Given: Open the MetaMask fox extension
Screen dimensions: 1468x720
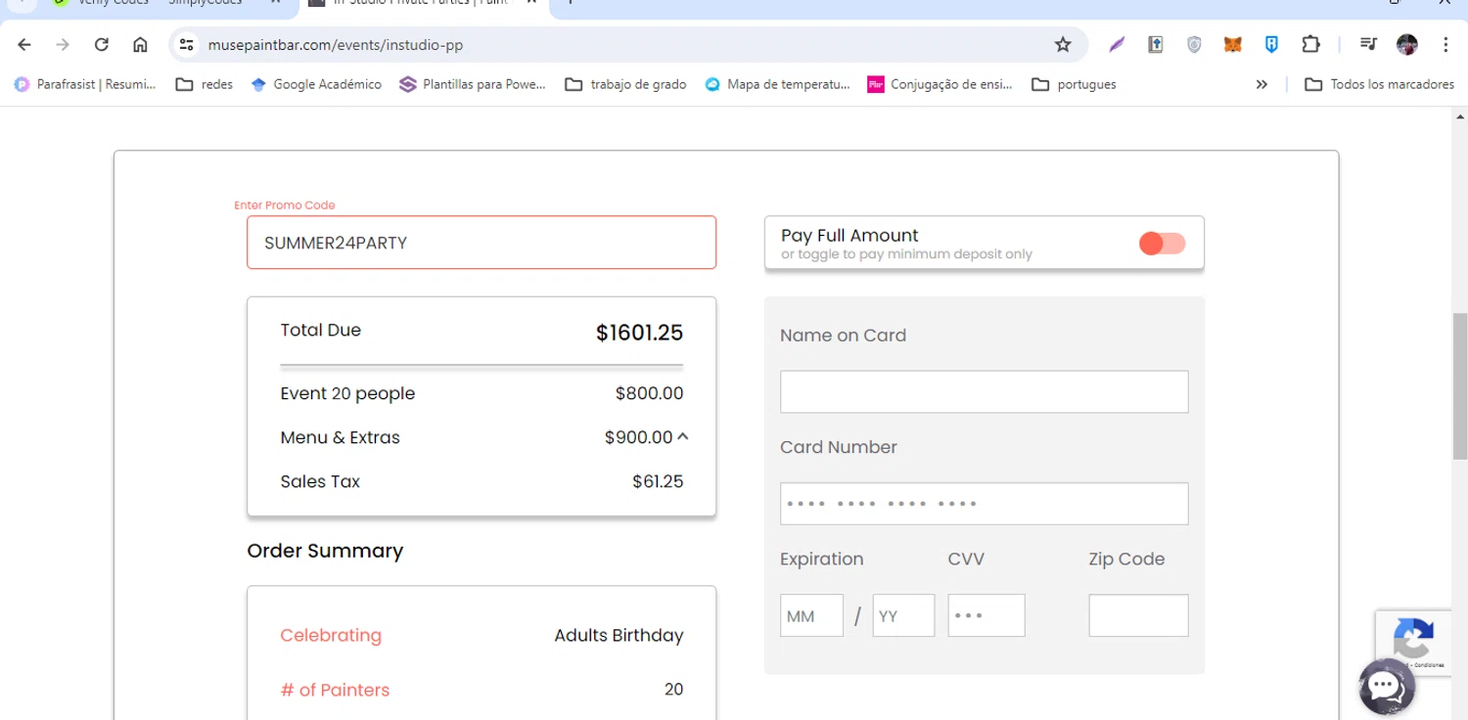Looking at the screenshot, I should (x=1233, y=45).
